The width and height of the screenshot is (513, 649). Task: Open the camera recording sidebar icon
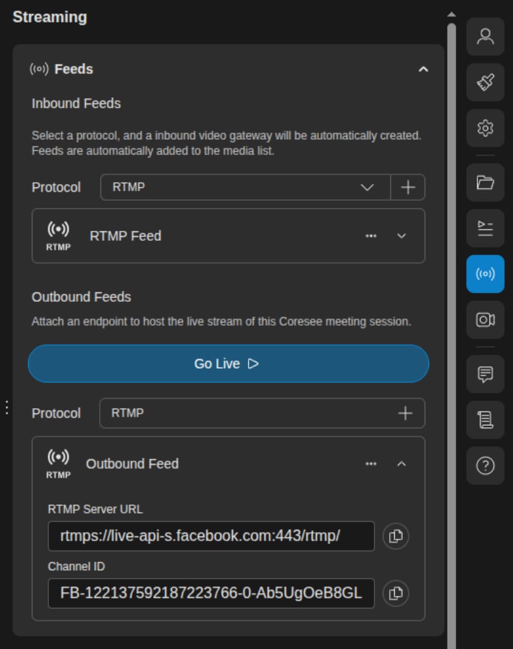coord(485,320)
